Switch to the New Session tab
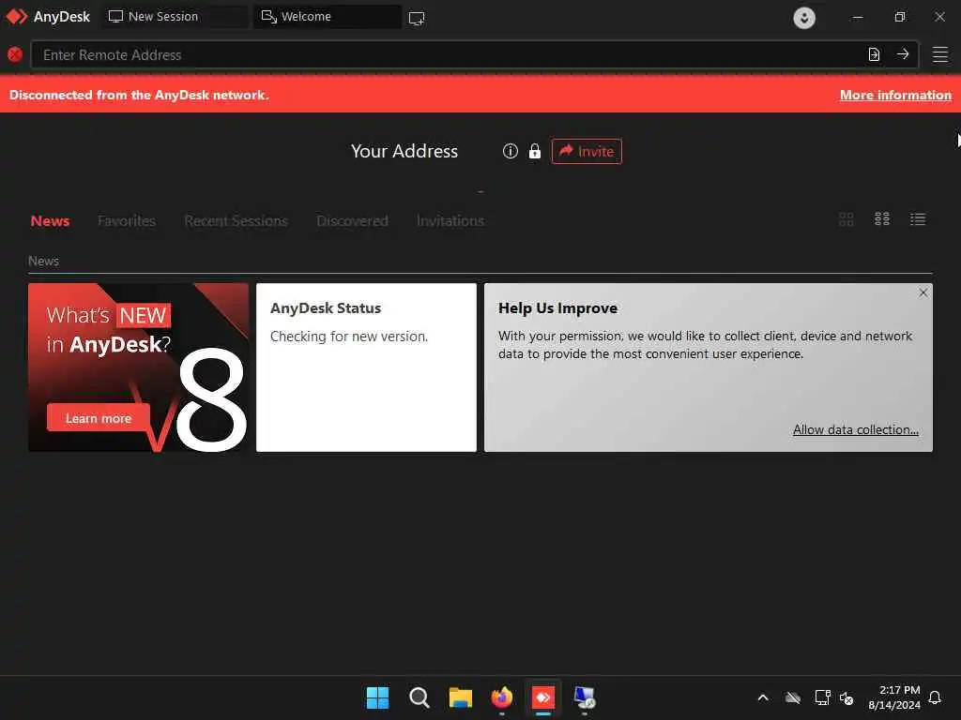This screenshot has height=720, width=961. tap(175, 17)
